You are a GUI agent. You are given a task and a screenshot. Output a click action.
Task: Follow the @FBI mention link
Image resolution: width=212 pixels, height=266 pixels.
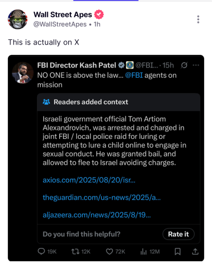point(134,76)
